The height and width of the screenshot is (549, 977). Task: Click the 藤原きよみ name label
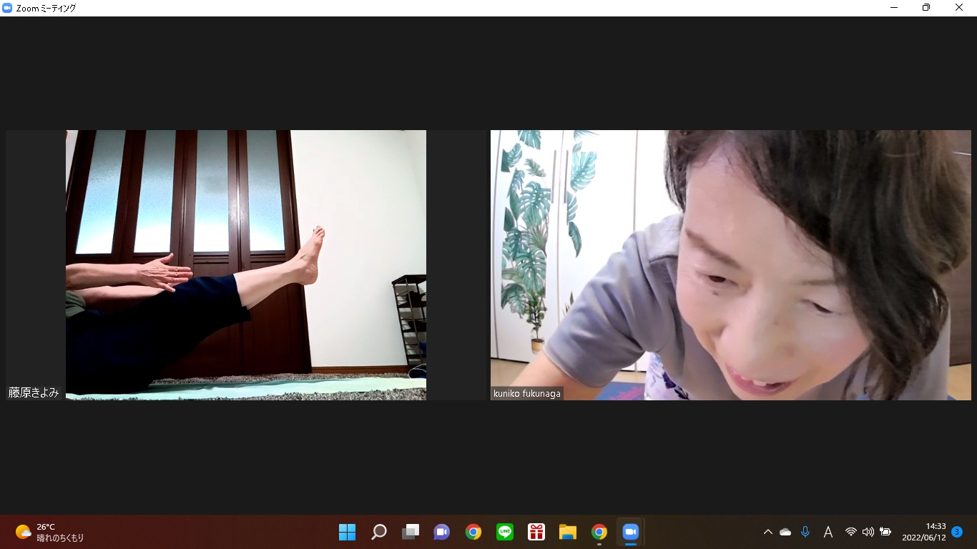(34, 392)
